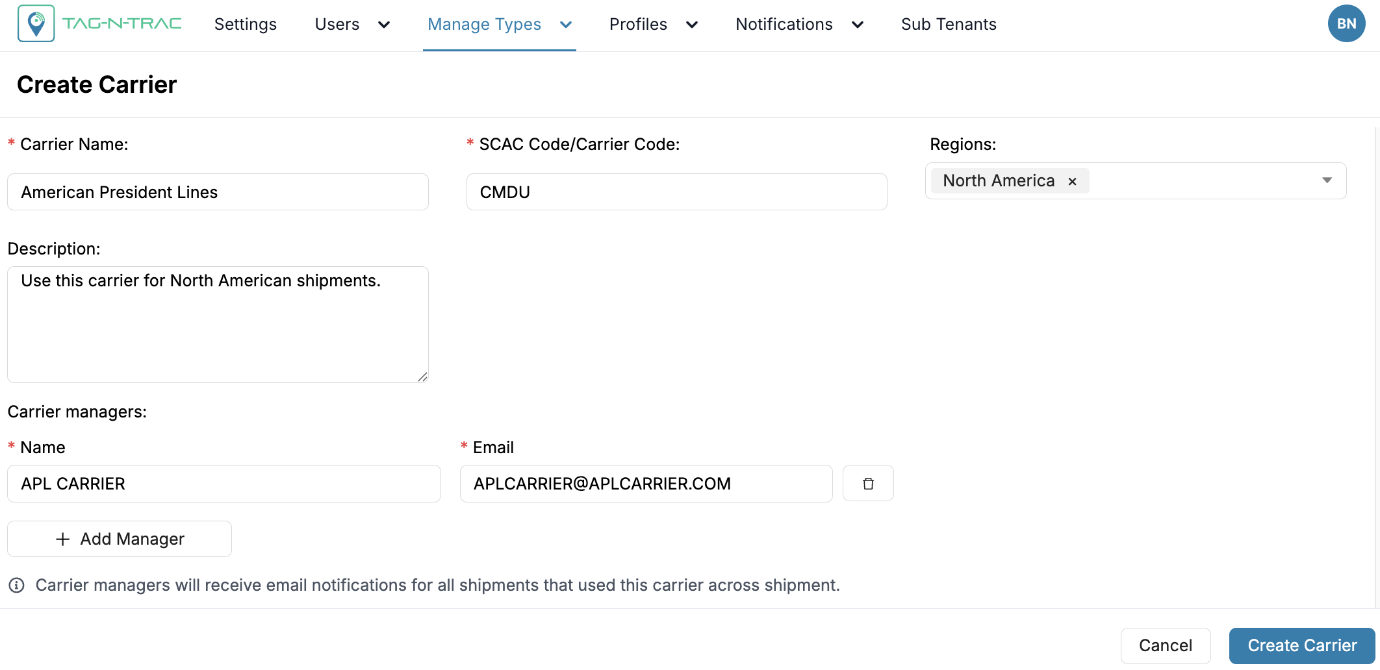The image size is (1380, 670).
Task: Delete the APL CARRIER manager row
Action: pyautogui.click(x=868, y=484)
